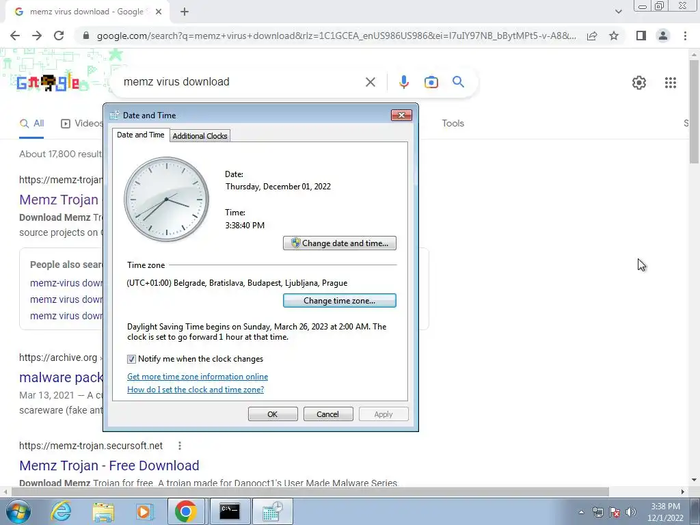Select the All results tab
Screen dimensions: 700x525
tap(31, 124)
